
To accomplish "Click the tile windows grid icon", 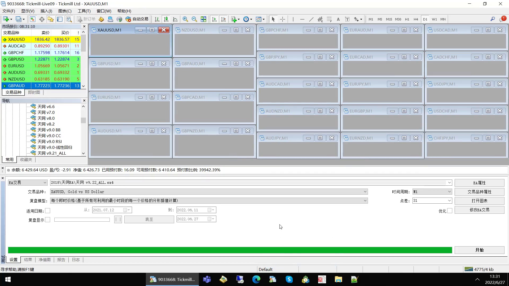I will [203, 19].
